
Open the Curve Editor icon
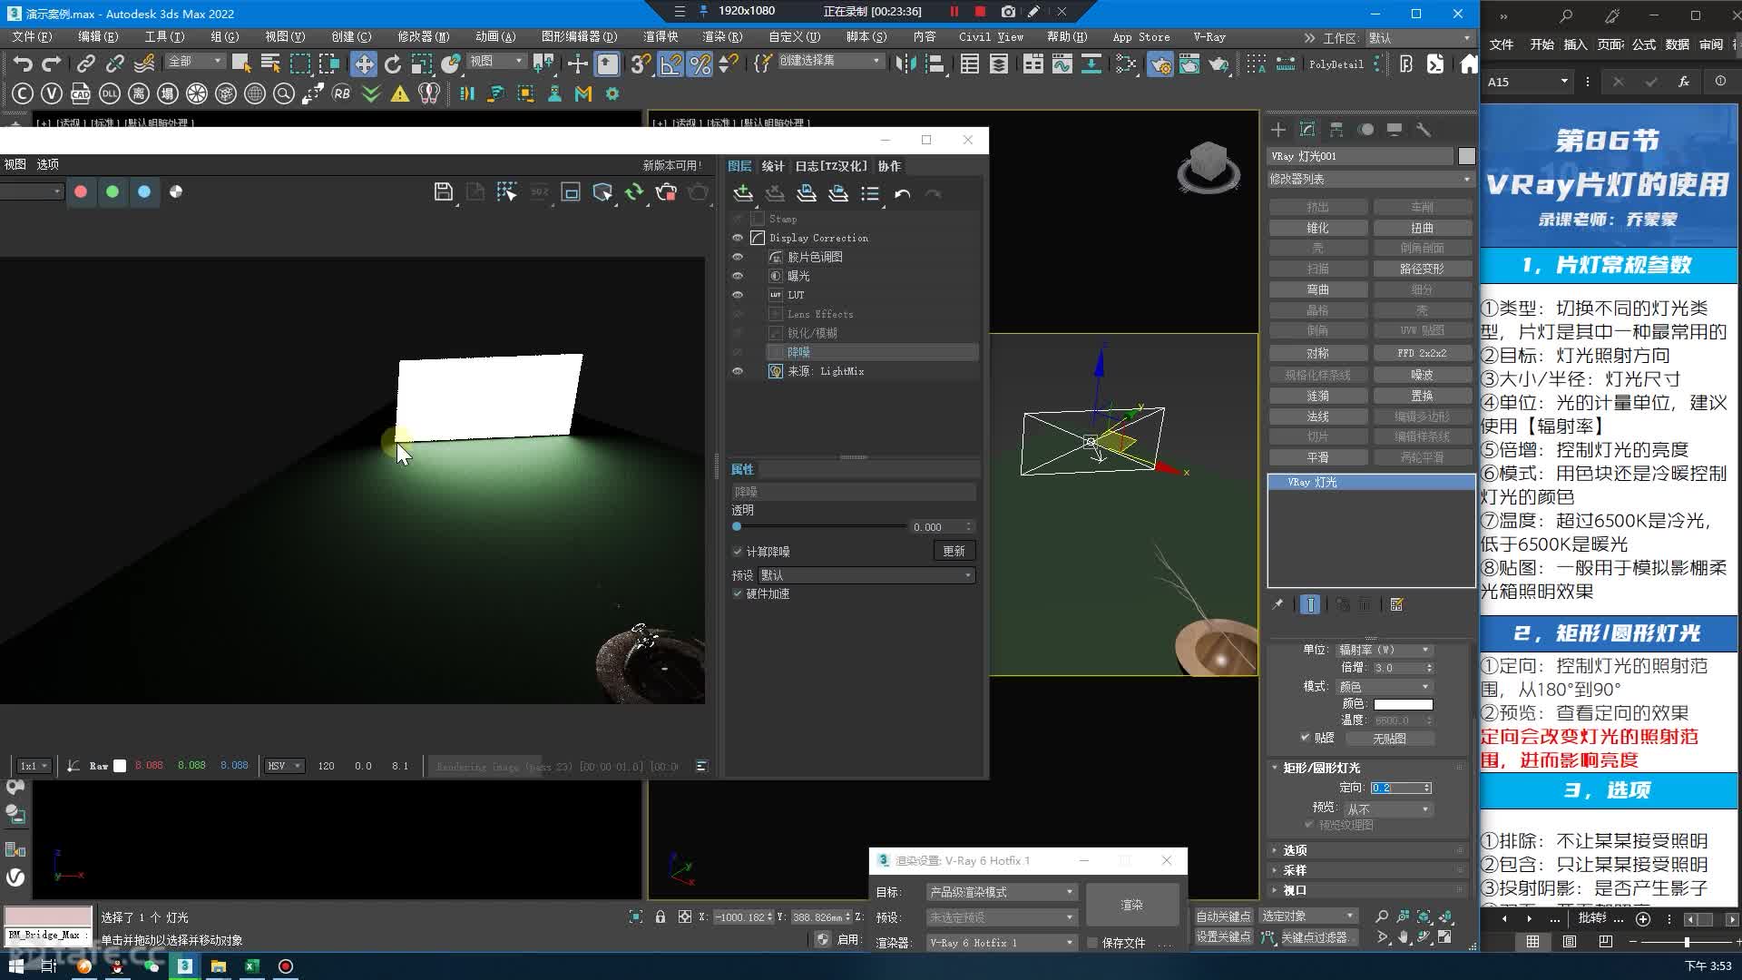[x=1062, y=64]
